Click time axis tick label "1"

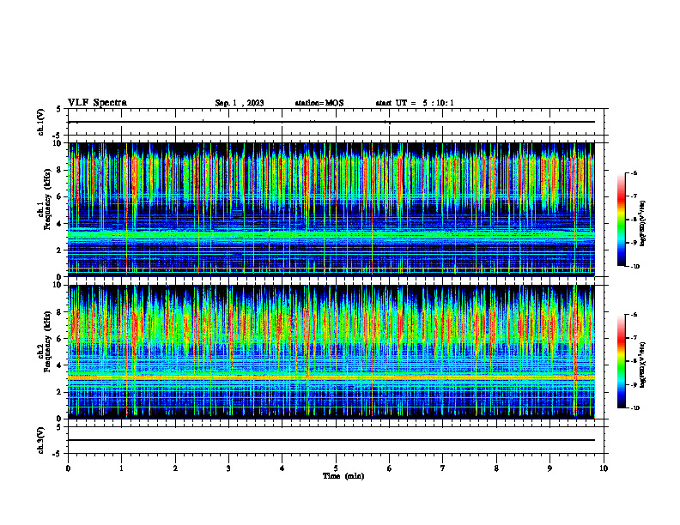pyautogui.click(x=121, y=468)
